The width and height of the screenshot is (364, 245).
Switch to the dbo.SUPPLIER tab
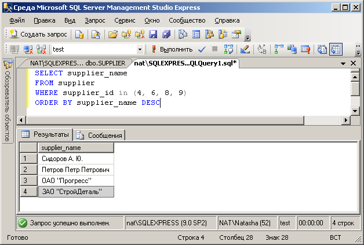coord(78,63)
